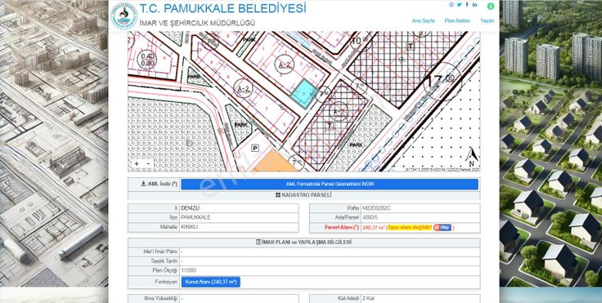The width and height of the screenshot is (602, 303).
Task: Click the Pamukkale Belediyesi logo emblem
Action: (124, 16)
